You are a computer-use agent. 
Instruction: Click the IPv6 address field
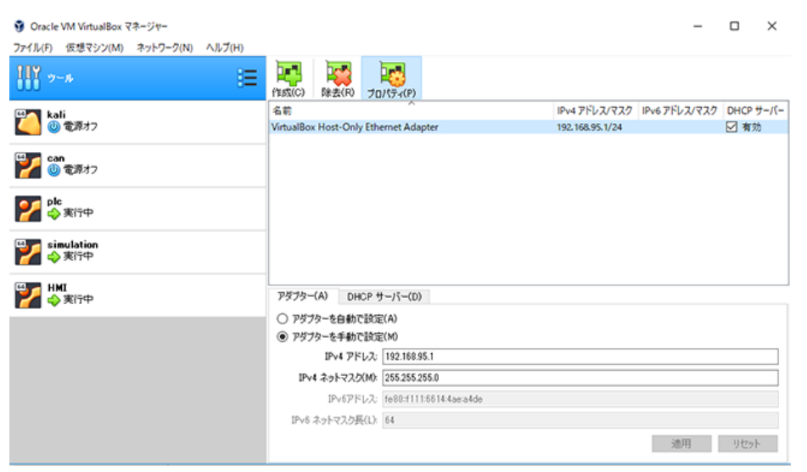(580, 399)
